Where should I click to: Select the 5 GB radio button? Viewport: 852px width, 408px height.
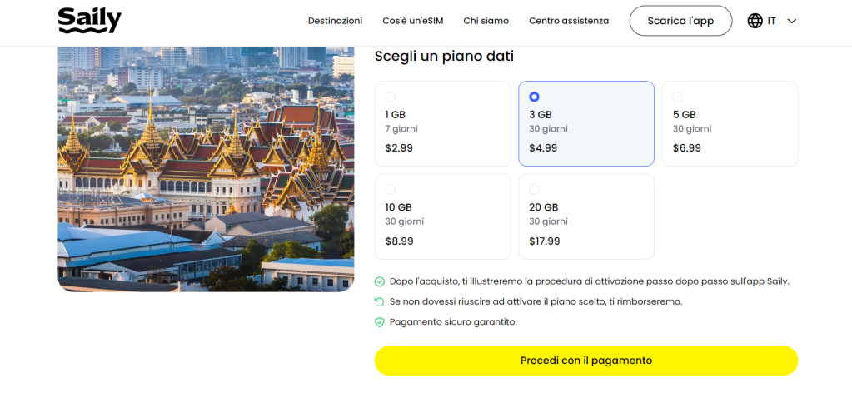tap(677, 97)
